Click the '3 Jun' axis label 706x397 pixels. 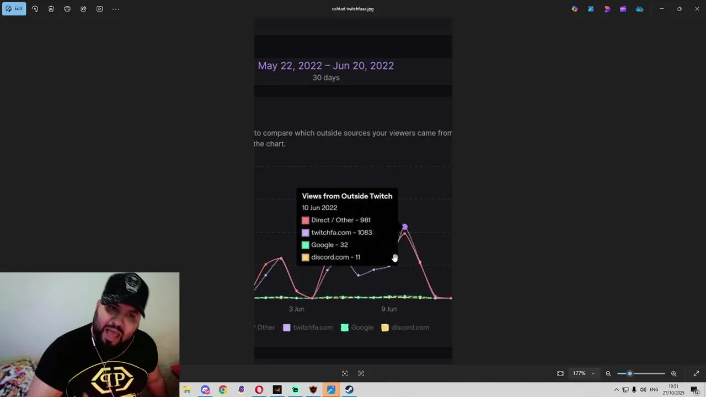[296, 309]
